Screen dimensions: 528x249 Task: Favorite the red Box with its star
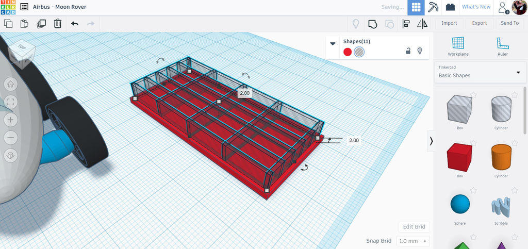(x=473, y=143)
